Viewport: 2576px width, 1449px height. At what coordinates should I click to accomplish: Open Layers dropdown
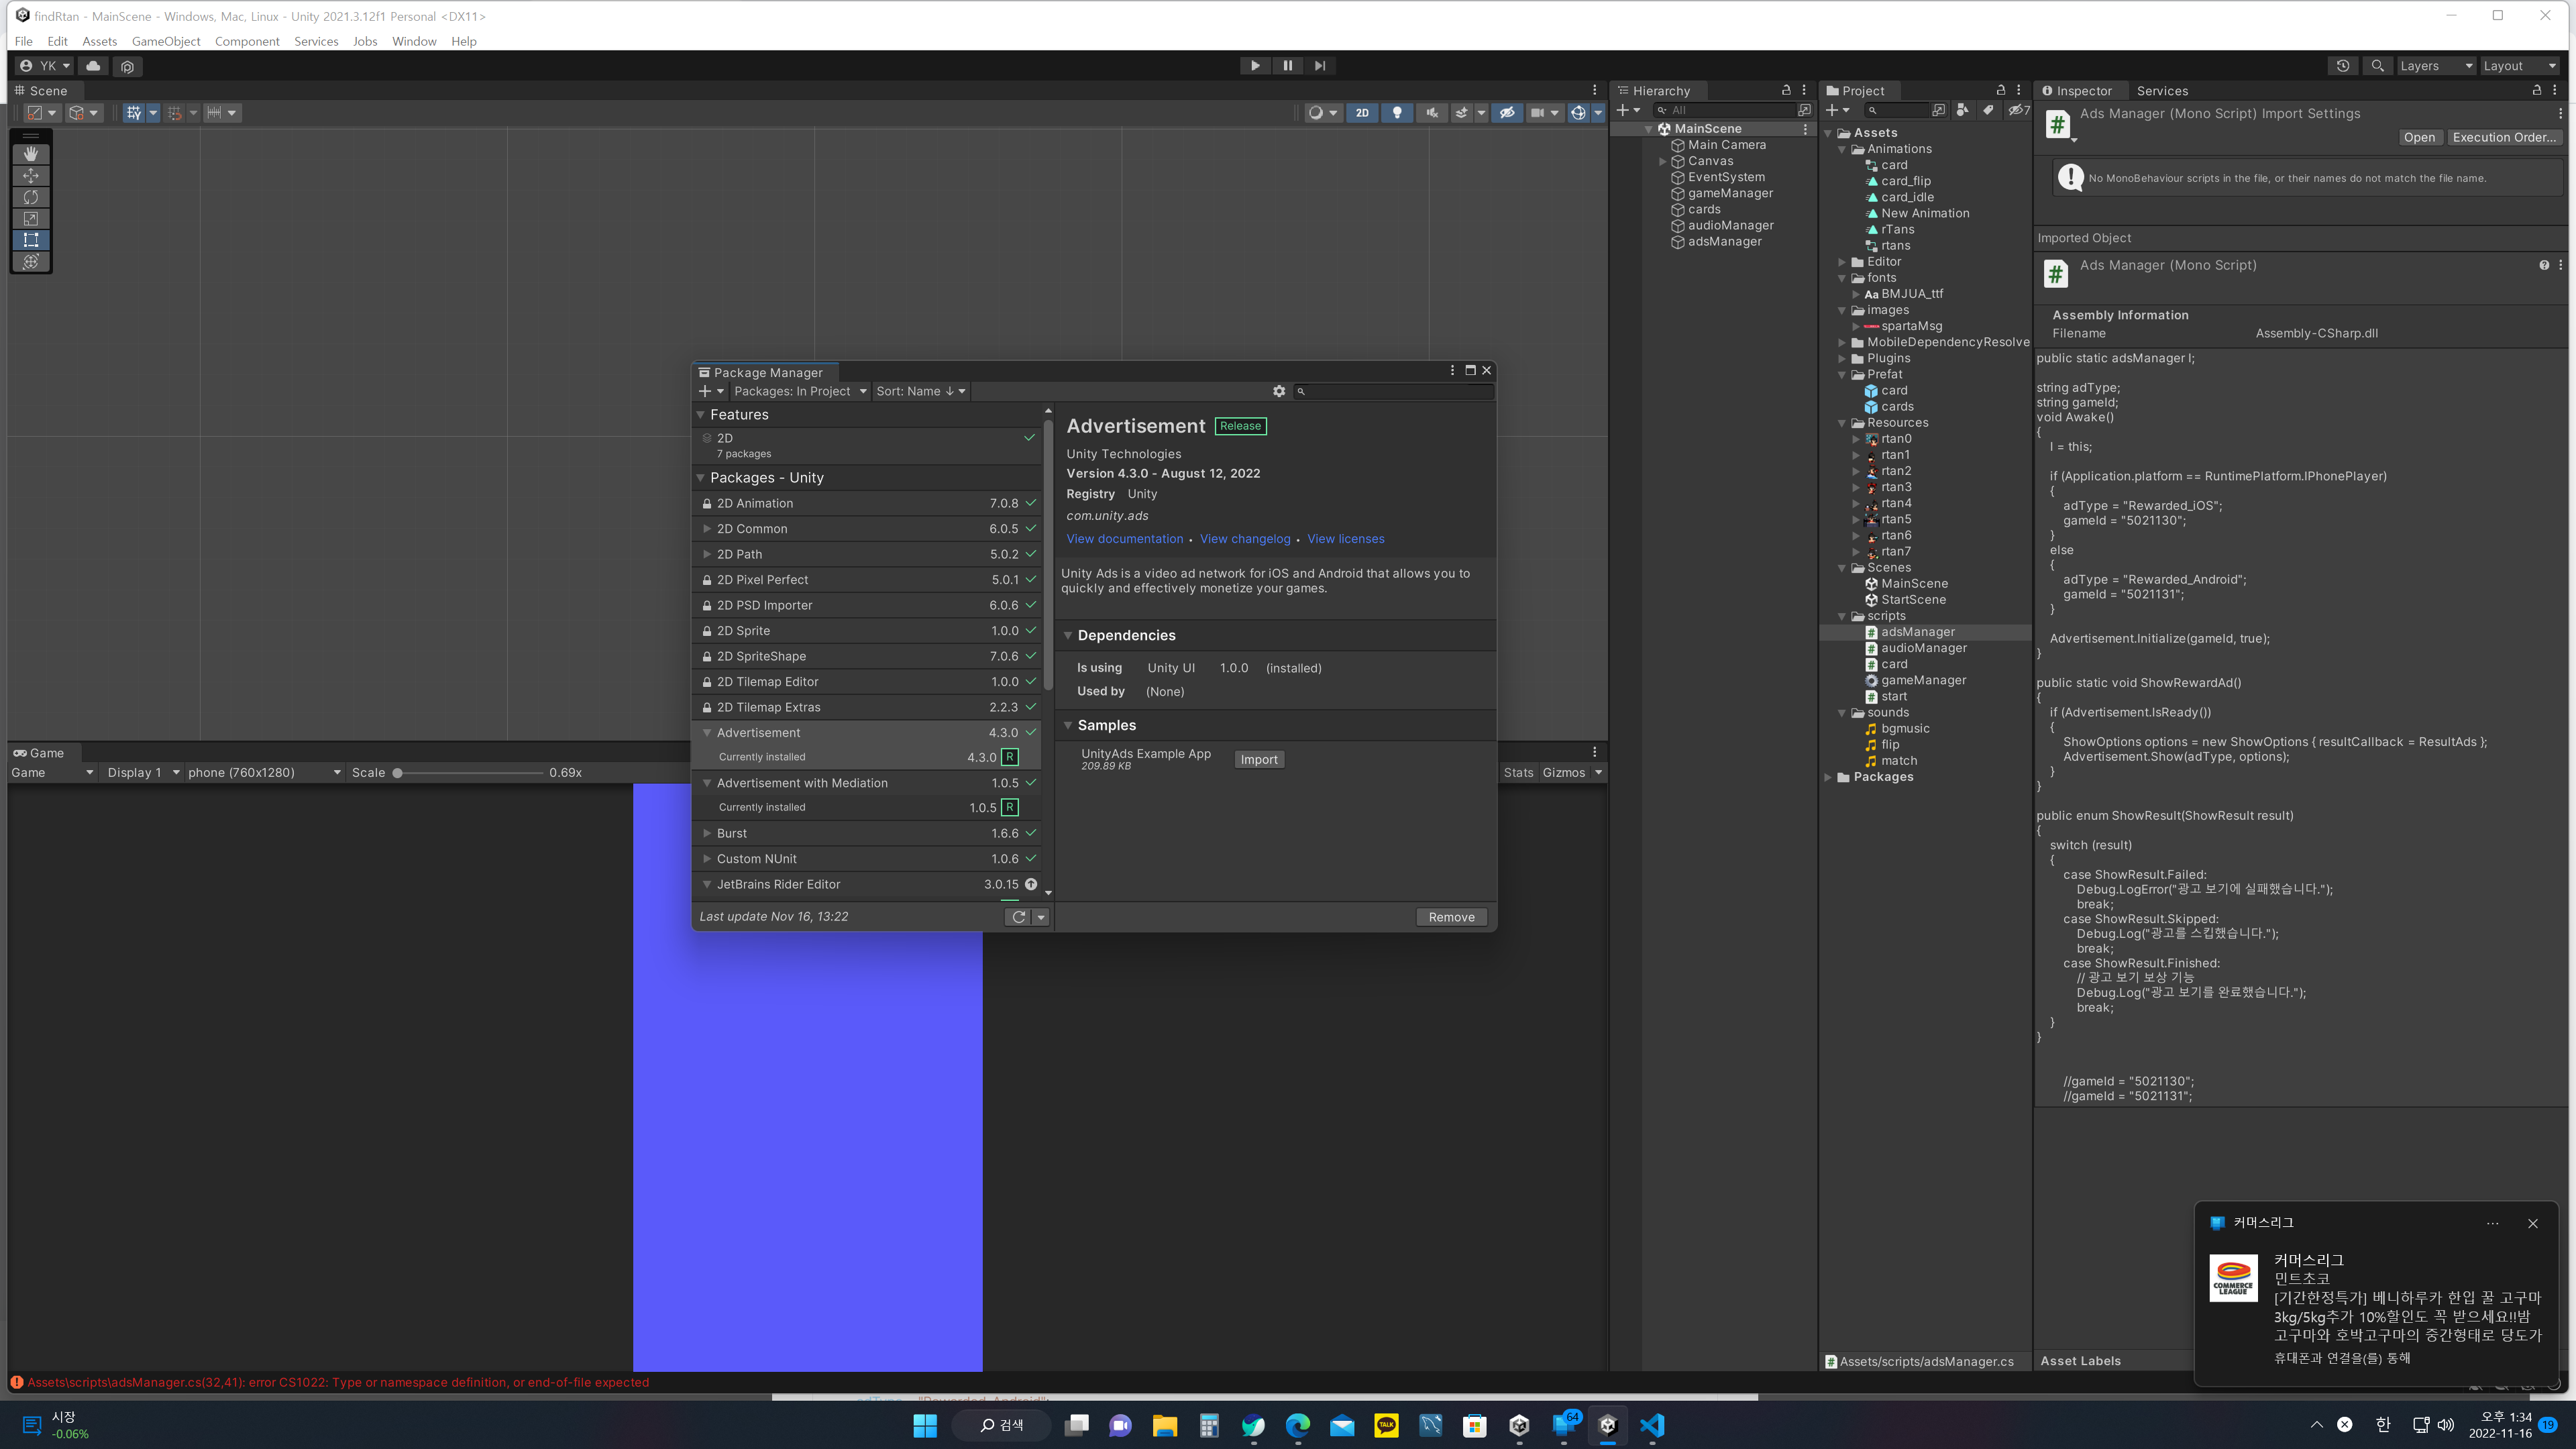pyautogui.click(x=2436, y=66)
